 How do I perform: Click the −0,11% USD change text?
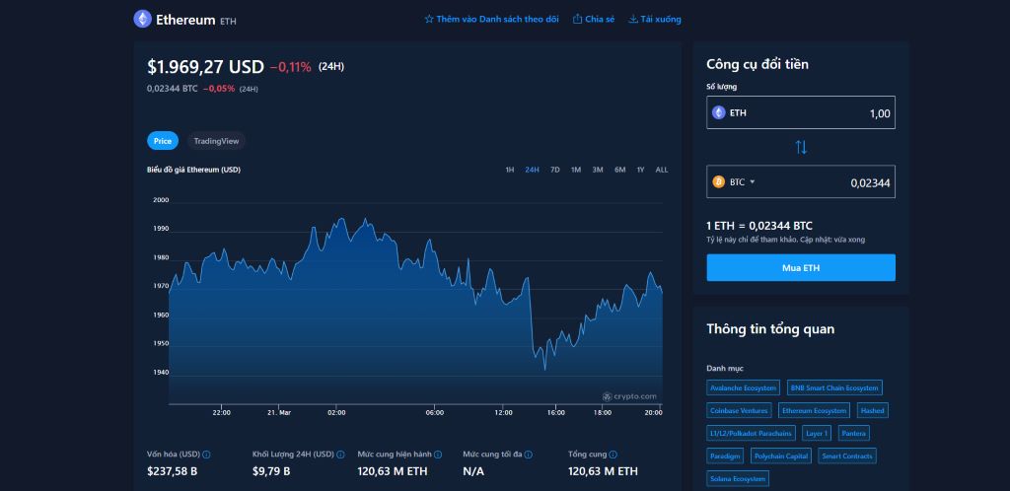(291, 67)
